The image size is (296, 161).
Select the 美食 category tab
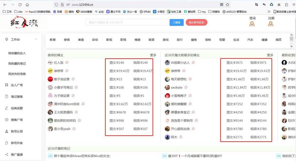click(81, 40)
